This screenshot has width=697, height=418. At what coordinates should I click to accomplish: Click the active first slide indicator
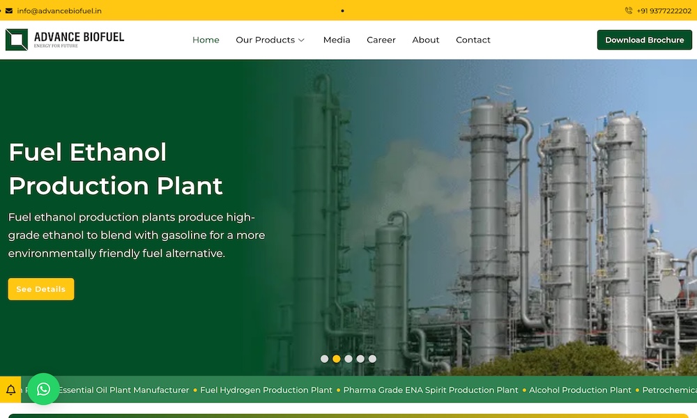(324, 359)
